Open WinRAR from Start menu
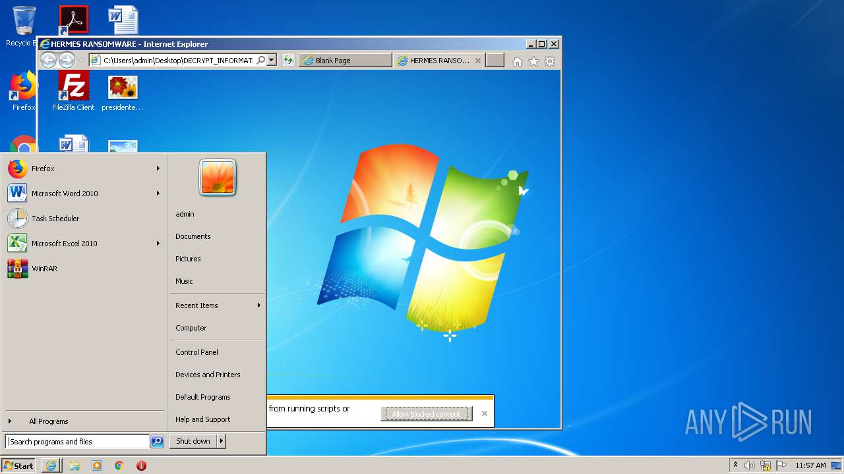 tap(84, 269)
